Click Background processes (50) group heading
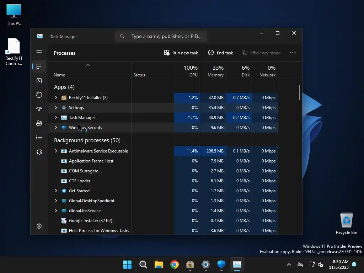The image size is (364, 273). click(x=87, y=140)
